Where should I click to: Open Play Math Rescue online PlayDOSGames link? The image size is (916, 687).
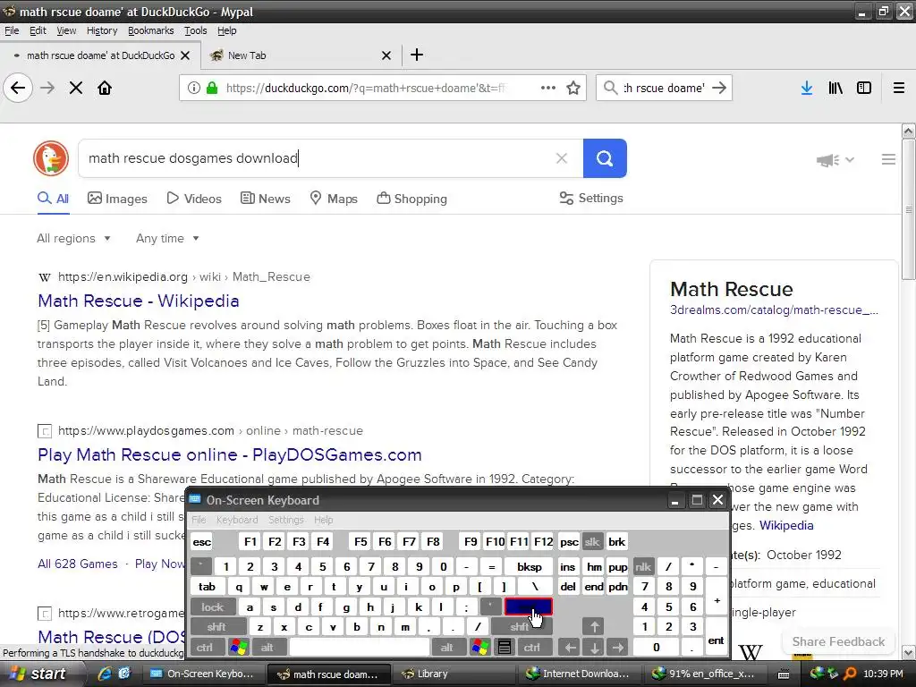click(230, 454)
